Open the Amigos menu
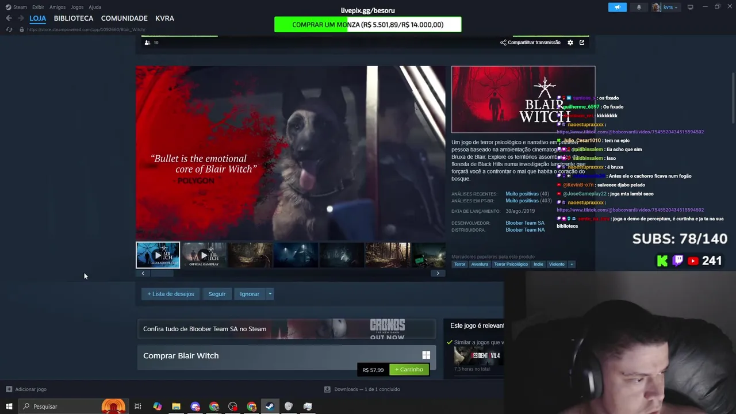This screenshot has width=736, height=414. click(57, 7)
